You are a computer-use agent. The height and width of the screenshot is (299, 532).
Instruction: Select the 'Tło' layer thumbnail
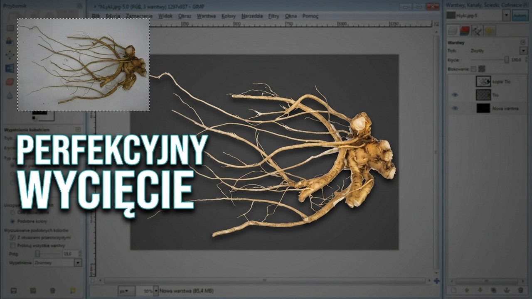click(483, 95)
